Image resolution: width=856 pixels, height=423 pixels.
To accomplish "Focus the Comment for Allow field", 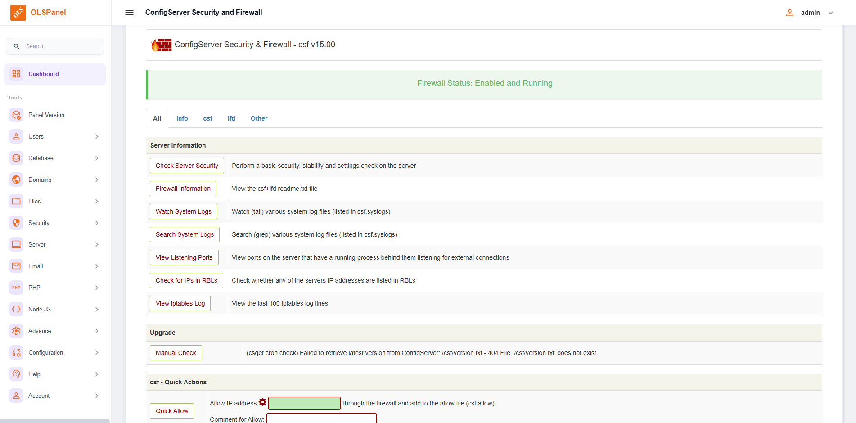I will tap(321, 418).
